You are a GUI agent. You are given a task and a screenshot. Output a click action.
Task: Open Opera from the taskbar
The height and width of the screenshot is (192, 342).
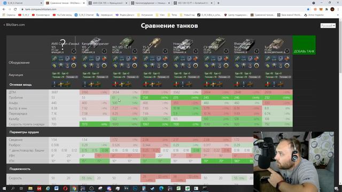65,188
